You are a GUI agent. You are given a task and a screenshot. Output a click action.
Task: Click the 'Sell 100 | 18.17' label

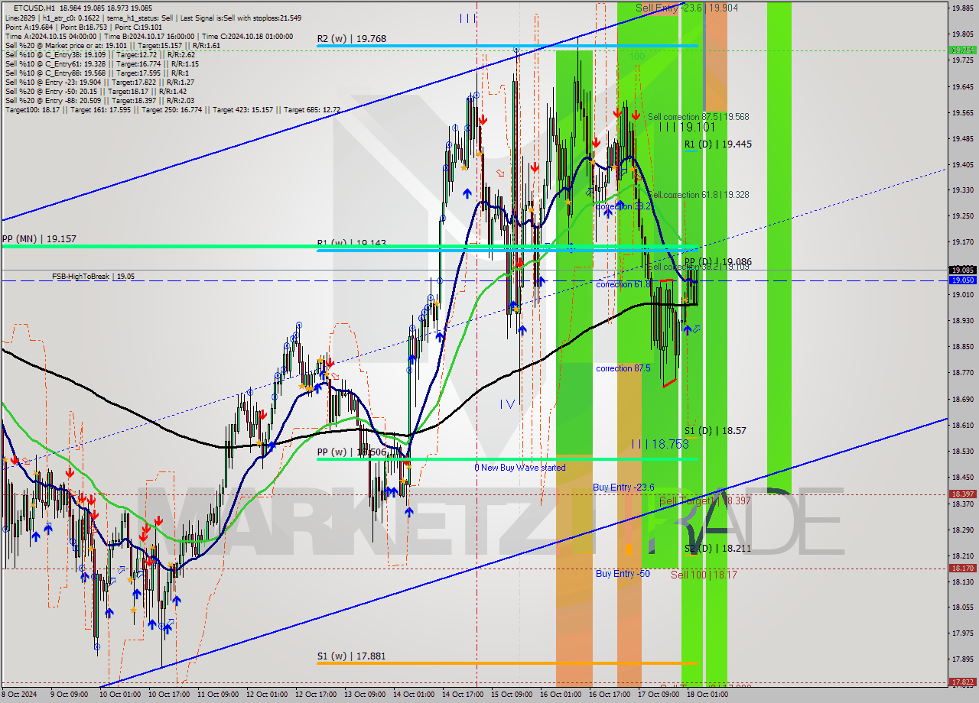pyautogui.click(x=704, y=575)
